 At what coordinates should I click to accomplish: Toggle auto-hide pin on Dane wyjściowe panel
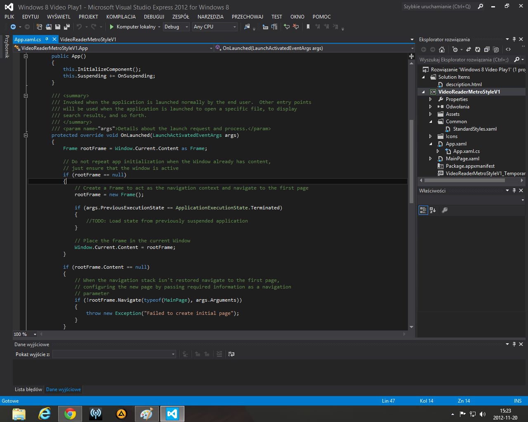(x=514, y=344)
